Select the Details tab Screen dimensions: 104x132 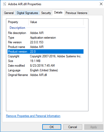pyautogui.click(x=58, y=12)
